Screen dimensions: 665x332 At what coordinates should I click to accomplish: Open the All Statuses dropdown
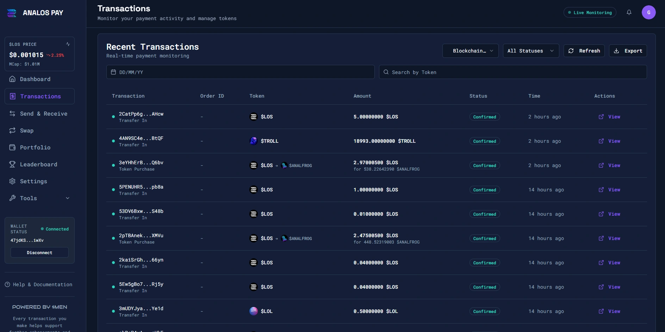coord(530,51)
